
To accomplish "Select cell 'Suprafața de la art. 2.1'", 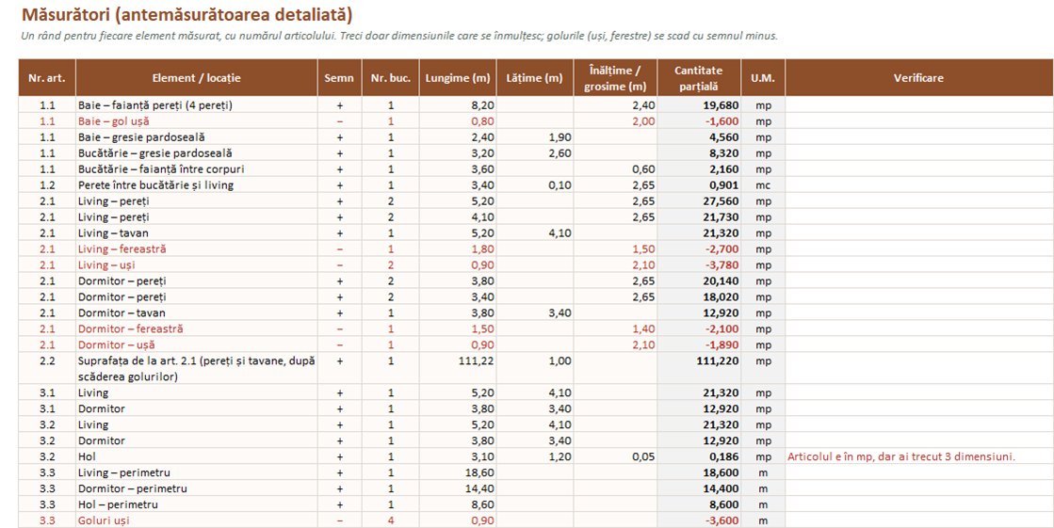I will 196,369.
